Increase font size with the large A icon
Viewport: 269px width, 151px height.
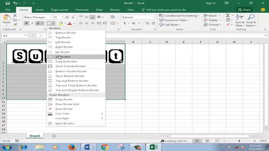(67, 17)
